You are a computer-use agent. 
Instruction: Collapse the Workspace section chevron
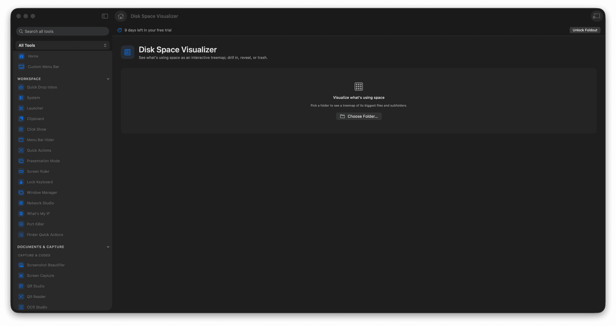click(x=108, y=79)
